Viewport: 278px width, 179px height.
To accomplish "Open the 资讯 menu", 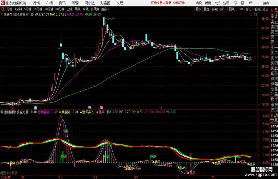I will pyautogui.click(x=62, y=3).
